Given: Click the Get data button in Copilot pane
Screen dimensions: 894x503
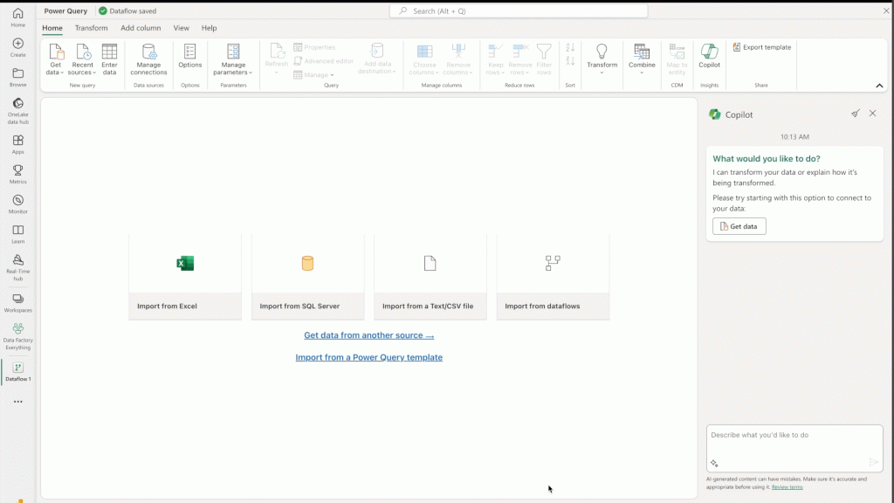Looking at the screenshot, I should (739, 225).
